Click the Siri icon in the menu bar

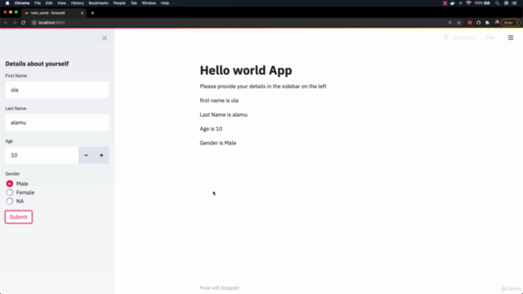[x=506, y=3]
